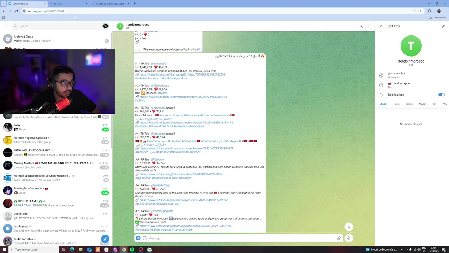Attach a file with paperclip icon
The width and height of the screenshot is (449, 253).
coord(339,238)
